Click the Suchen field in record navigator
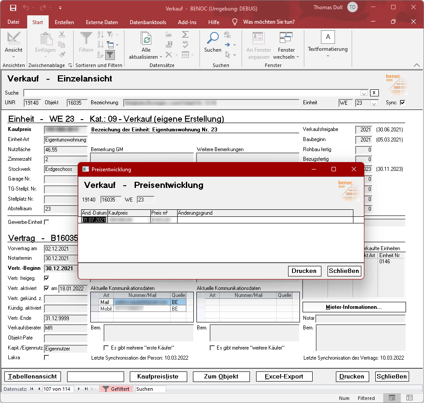The image size is (424, 403). tap(150, 389)
